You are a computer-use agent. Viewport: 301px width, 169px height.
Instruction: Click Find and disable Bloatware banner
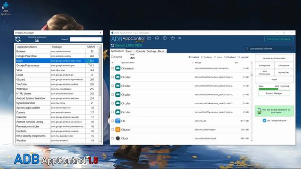pos(274,111)
